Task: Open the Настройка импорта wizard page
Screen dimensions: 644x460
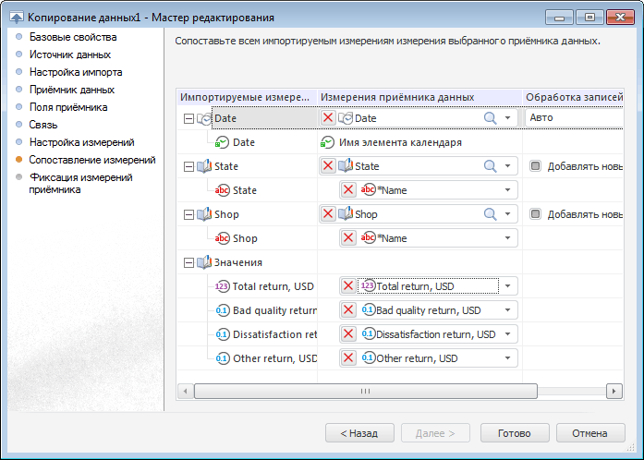Action: 75,72
